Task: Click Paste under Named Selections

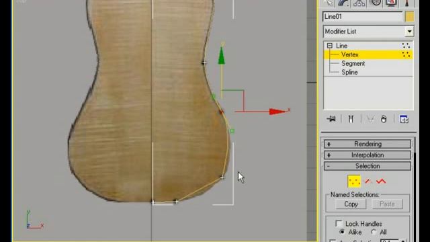Action: 387,204
